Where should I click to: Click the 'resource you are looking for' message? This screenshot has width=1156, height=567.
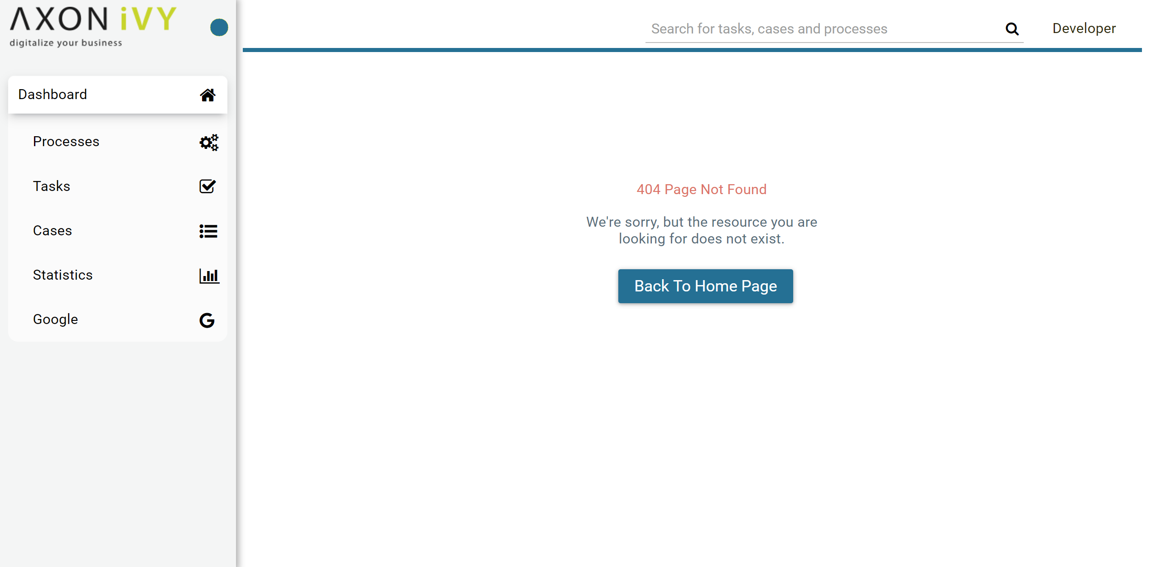[702, 230]
